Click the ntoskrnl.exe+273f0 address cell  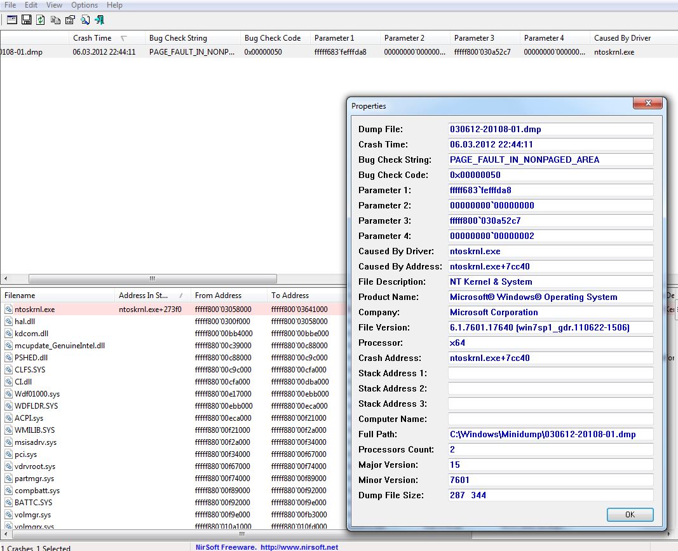click(x=150, y=310)
